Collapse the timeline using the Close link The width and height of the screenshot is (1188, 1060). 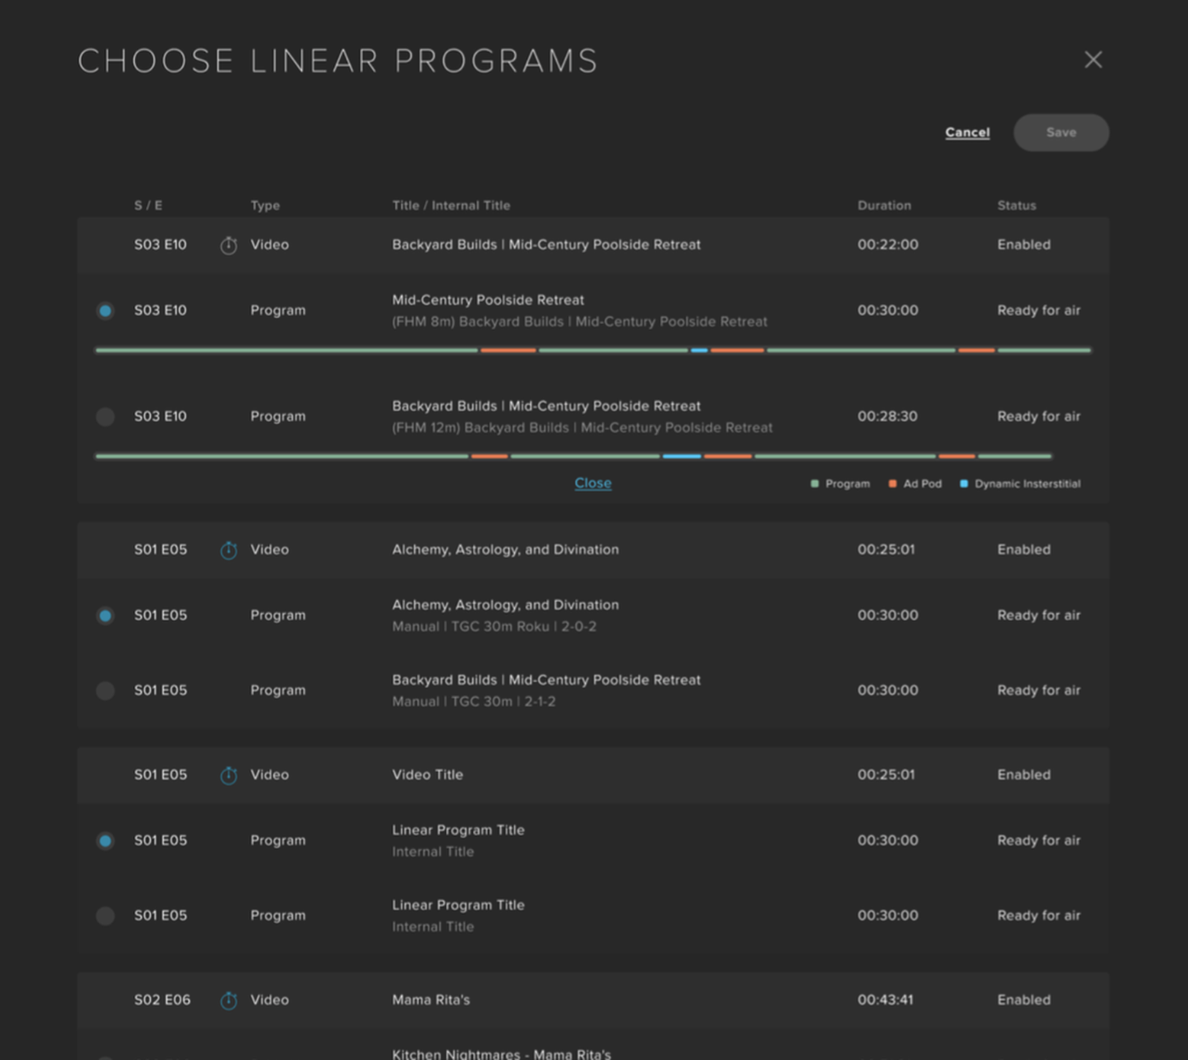(x=593, y=483)
